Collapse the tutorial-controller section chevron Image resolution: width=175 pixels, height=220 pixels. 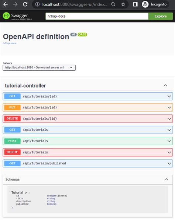[165, 85]
